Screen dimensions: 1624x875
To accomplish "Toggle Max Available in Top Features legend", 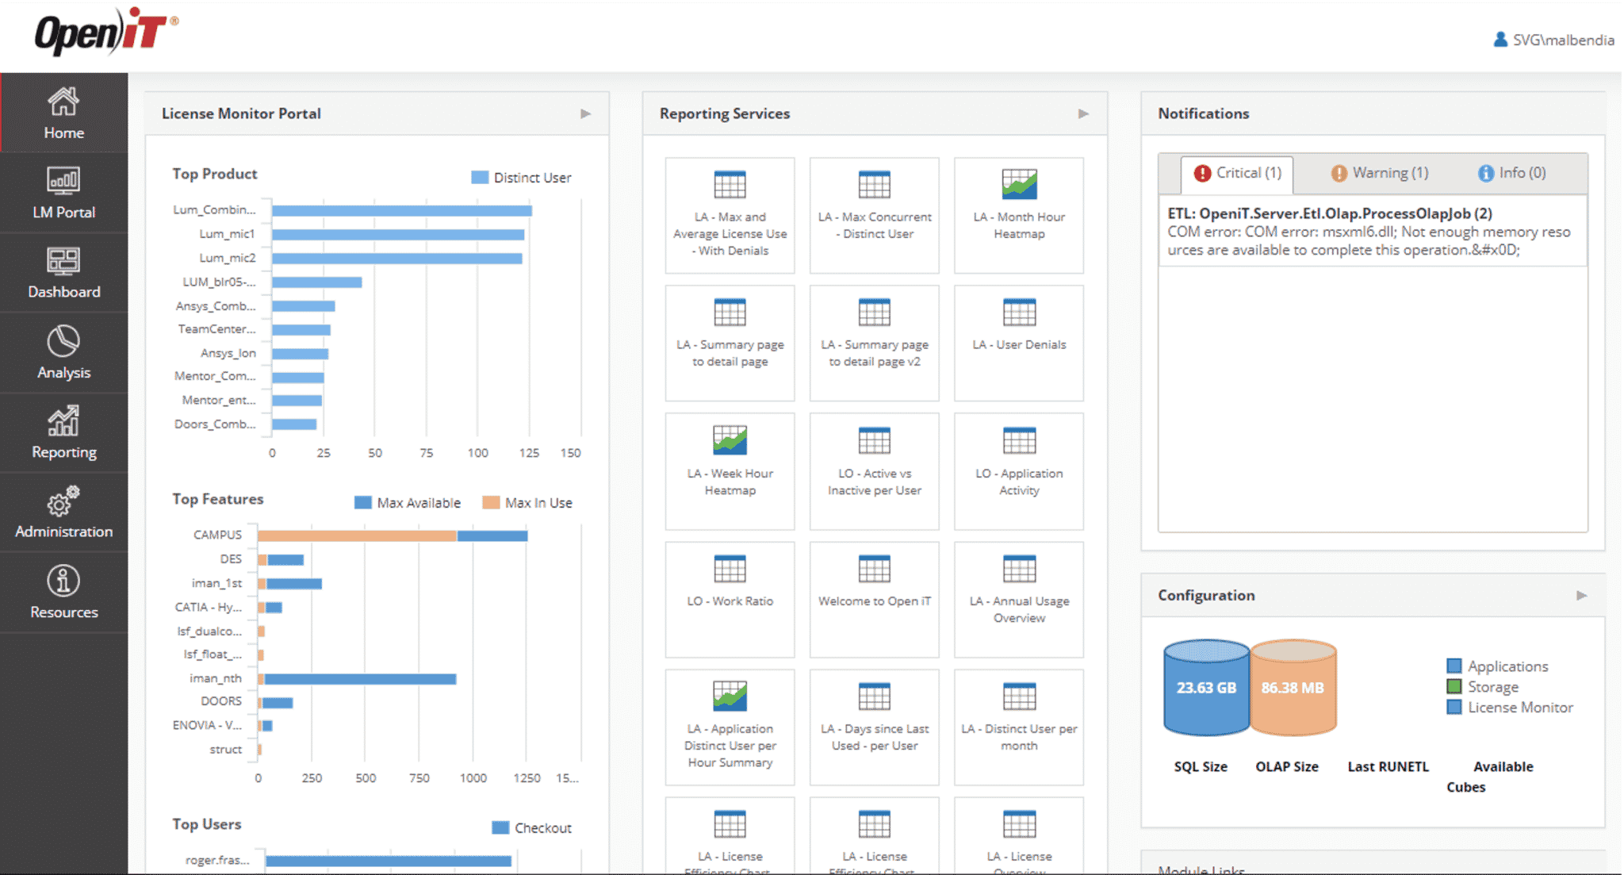I will pos(408,502).
